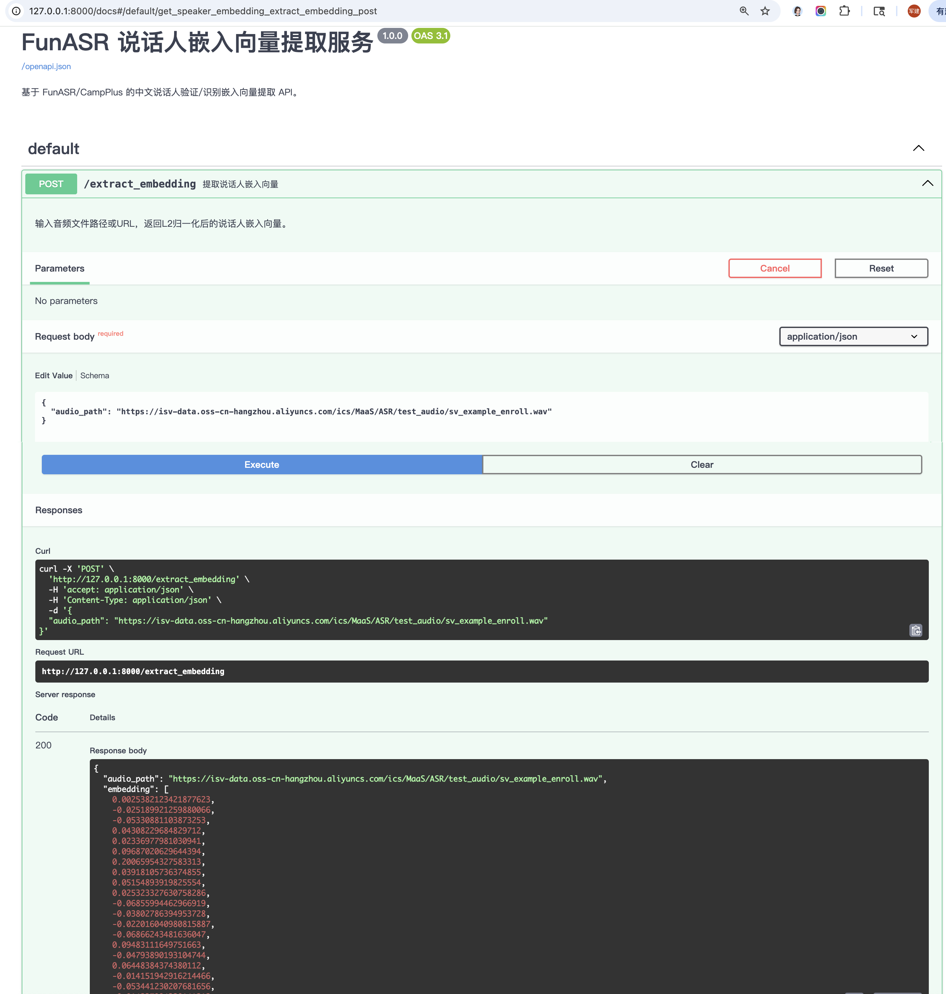Select the Edit Value tab
The image size is (946, 994).
point(53,375)
